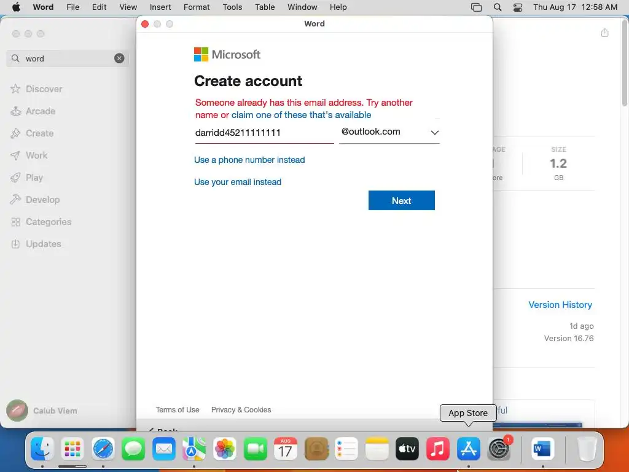Expand the @outlook.com domain dropdown
Image resolution: width=629 pixels, height=472 pixels.
click(x=389, y=132)
